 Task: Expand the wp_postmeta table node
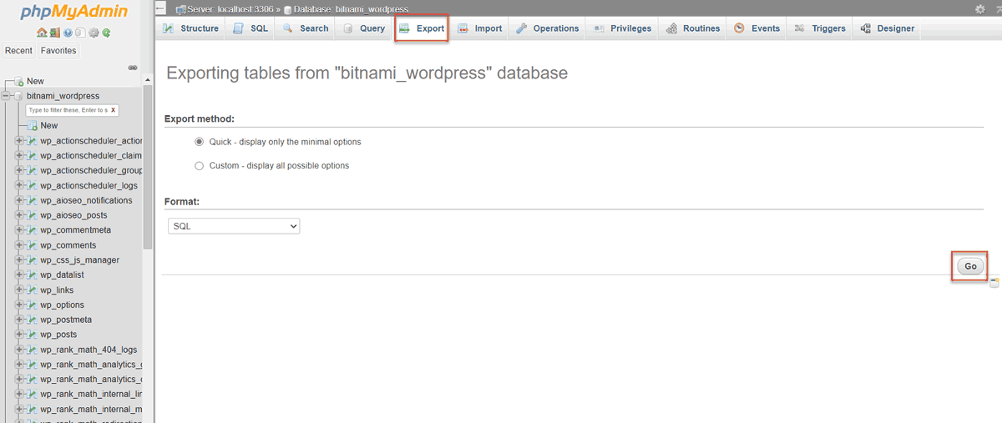click(x=19, y=320)
